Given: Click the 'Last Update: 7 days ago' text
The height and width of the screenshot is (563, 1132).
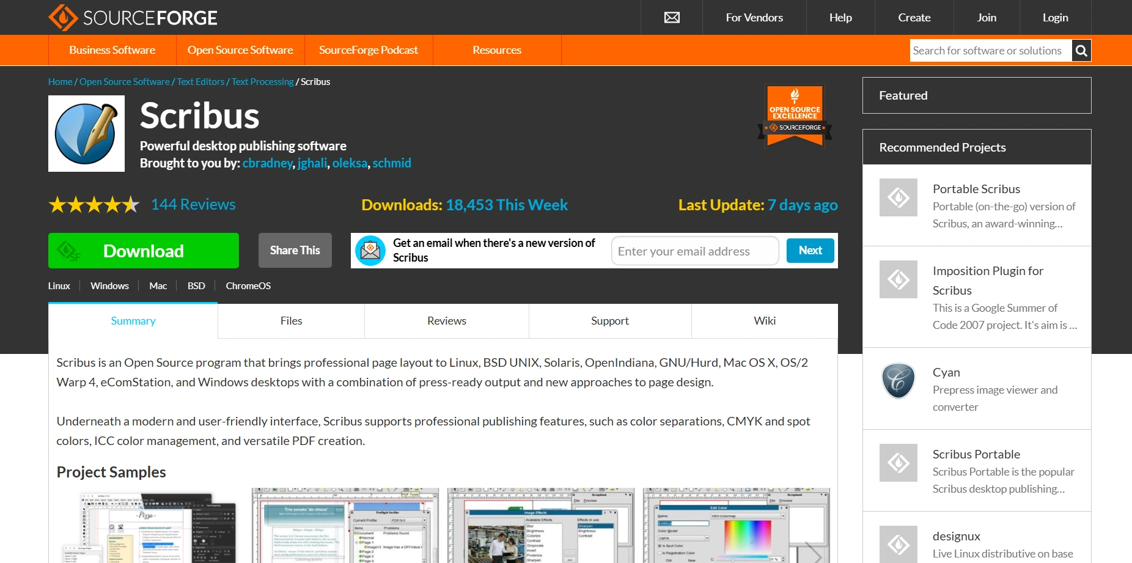Looking at the screenshot, I should click(758, 205).
